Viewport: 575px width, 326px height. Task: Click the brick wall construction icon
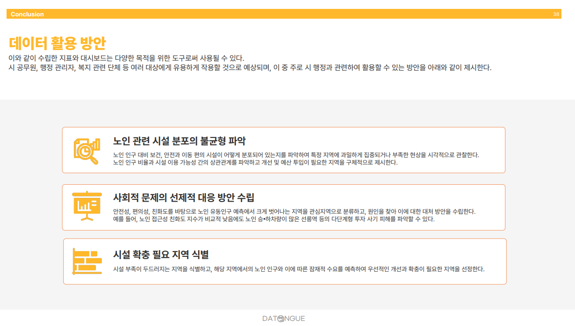pyautogui.click(x=87, y=261)
